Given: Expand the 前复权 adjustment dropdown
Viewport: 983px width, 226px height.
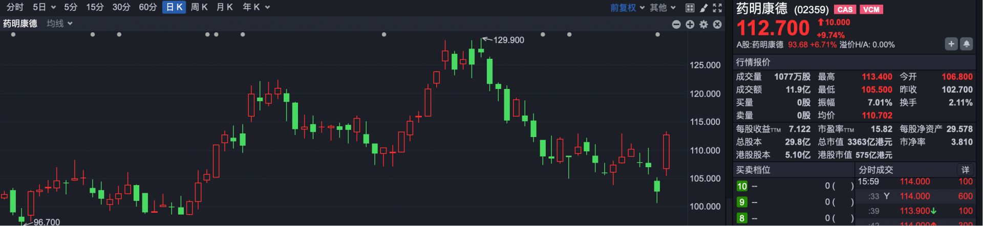Looking at the screenshot, I should coord(627,8).
